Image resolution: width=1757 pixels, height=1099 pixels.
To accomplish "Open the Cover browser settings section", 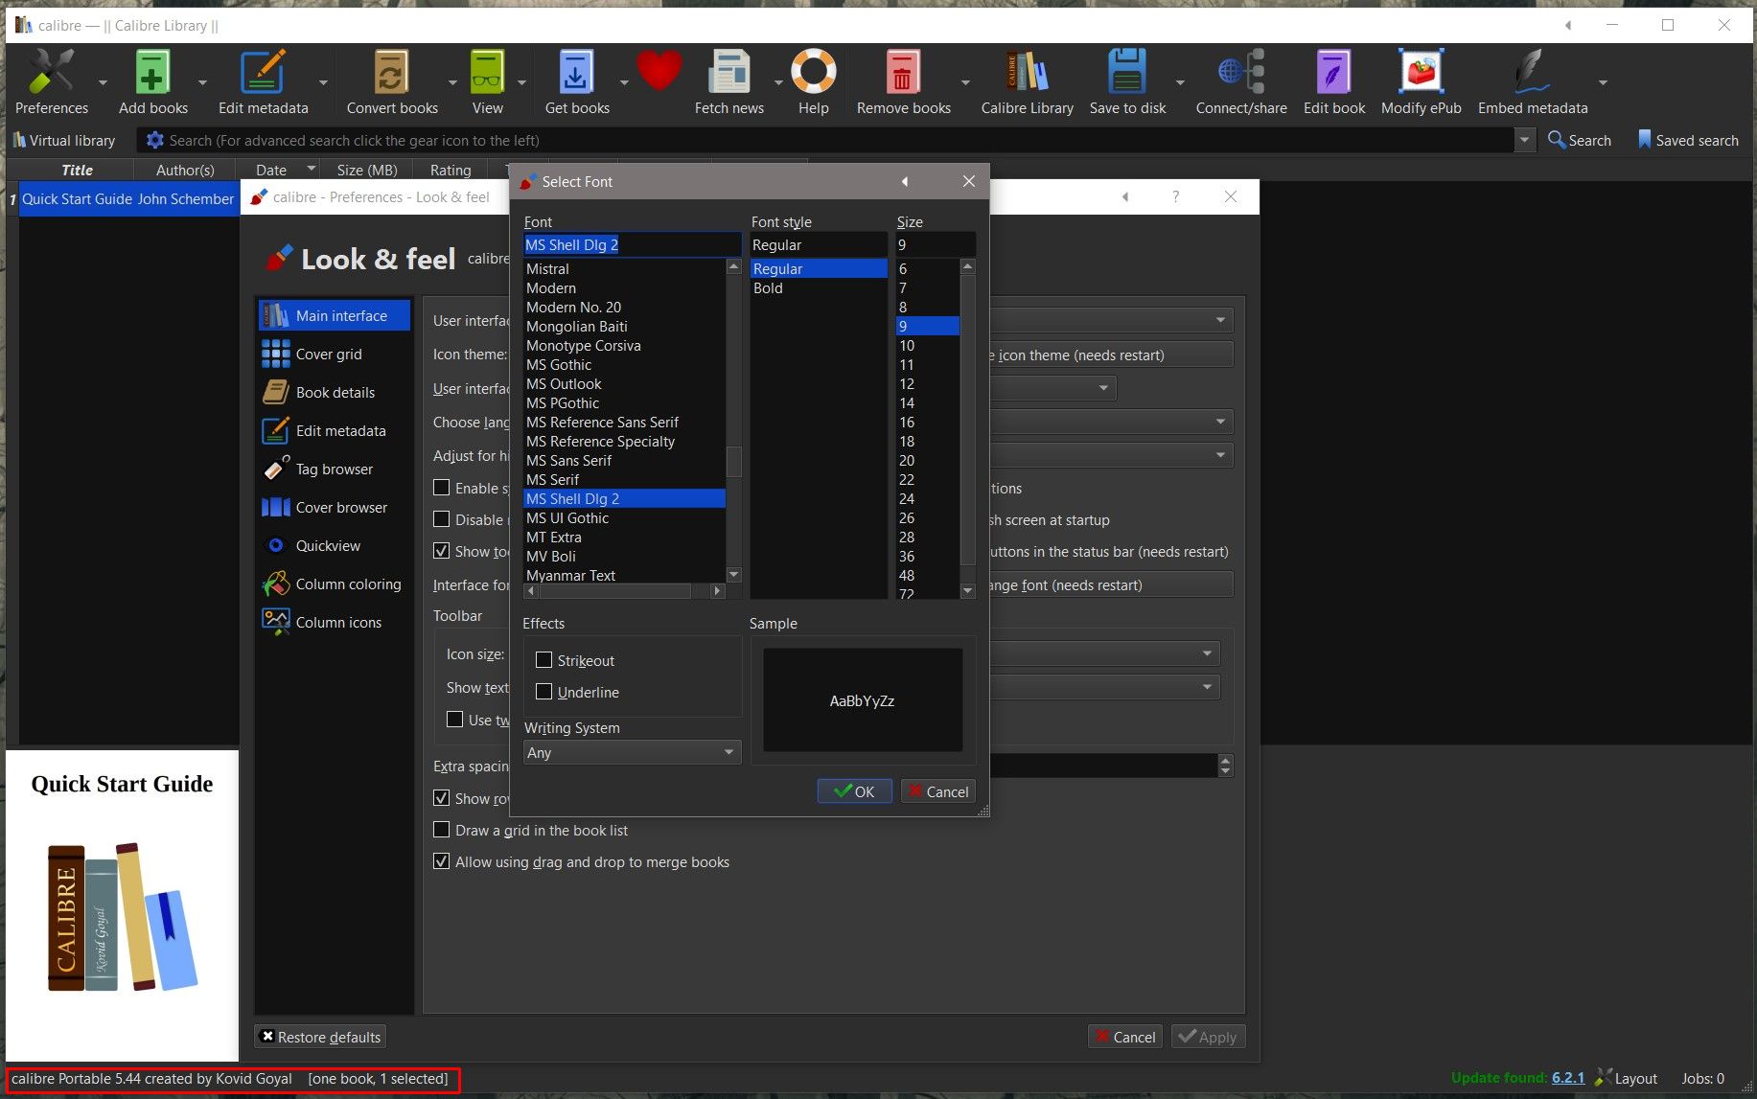I will (334, 507).
